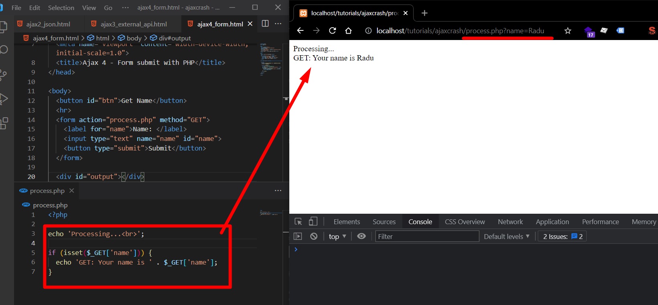Open the CSS Overview tab

click(465, 221)
